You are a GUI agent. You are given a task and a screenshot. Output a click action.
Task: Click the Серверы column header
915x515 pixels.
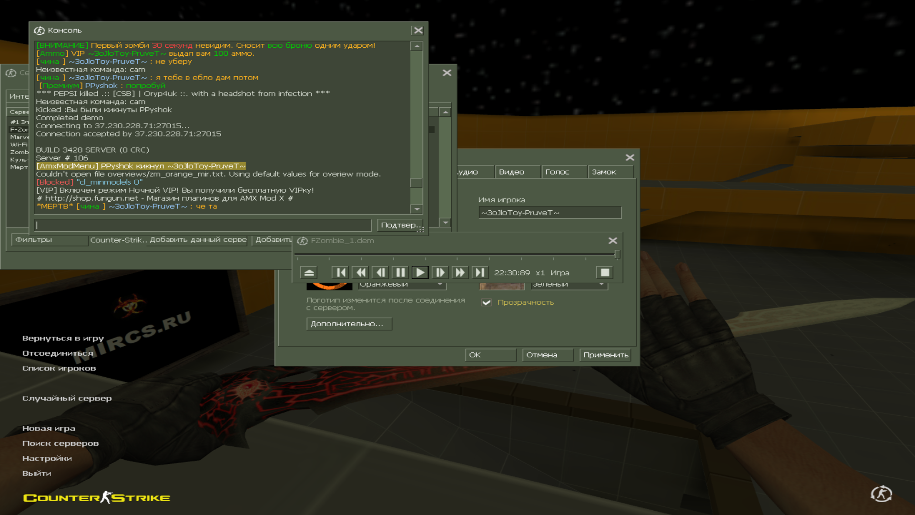[x=19, y=112]
